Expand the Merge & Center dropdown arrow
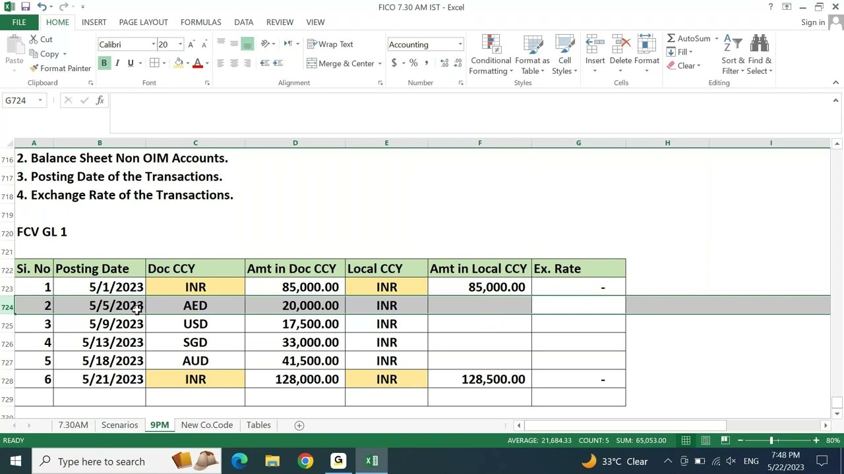Screen dimensions: 844x474 [x=380, y=64]
